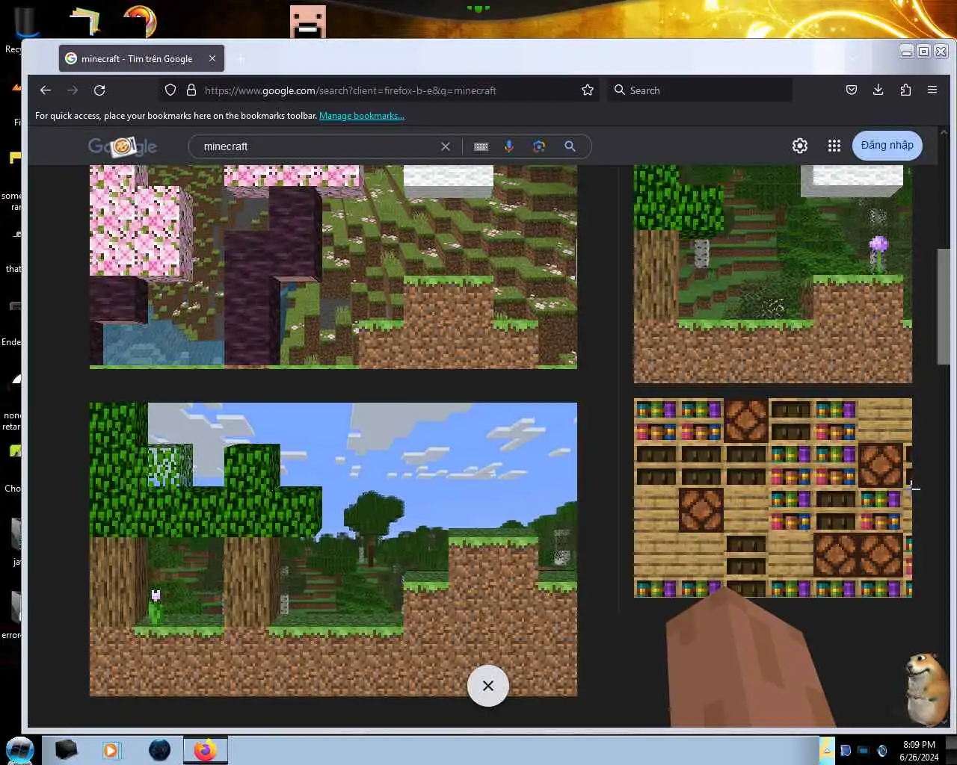Viewport: 957px width, 765px height.
Task: List all tabs dropdown chevron
Action: coord(853,58)
